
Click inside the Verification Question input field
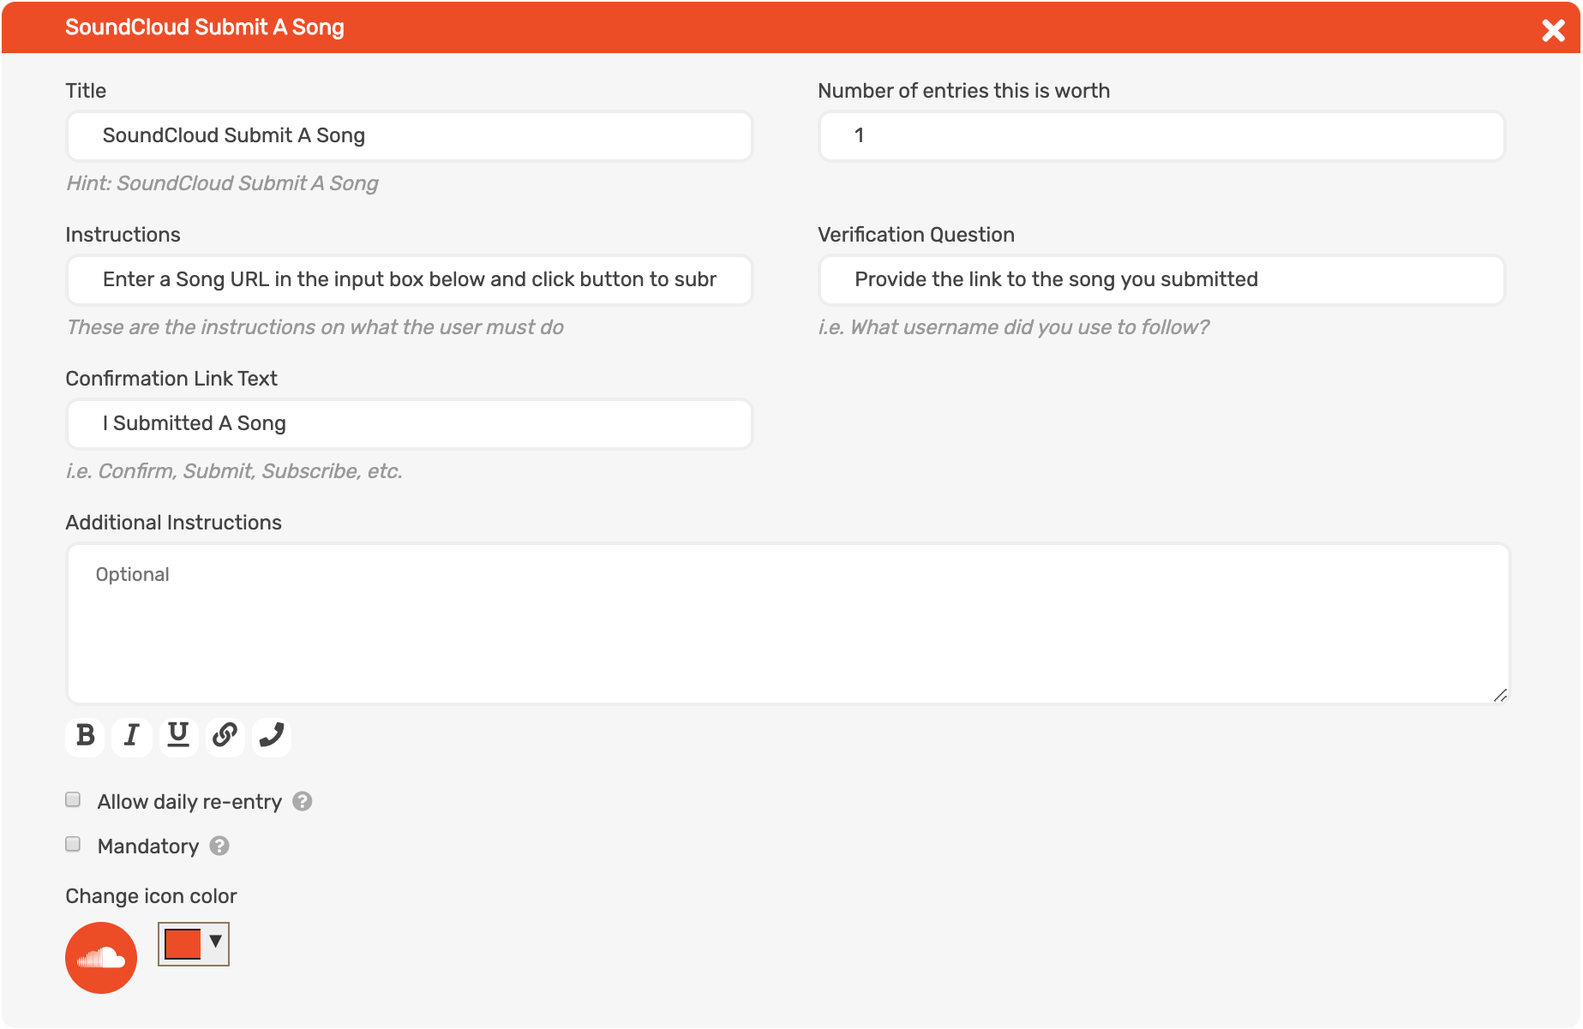[x=1160, y=279]
